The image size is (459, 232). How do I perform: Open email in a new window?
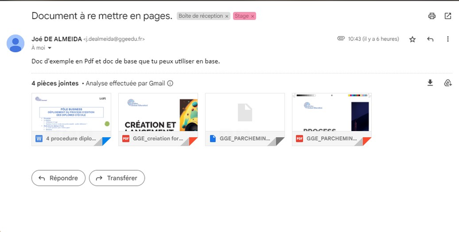(448, 16)
